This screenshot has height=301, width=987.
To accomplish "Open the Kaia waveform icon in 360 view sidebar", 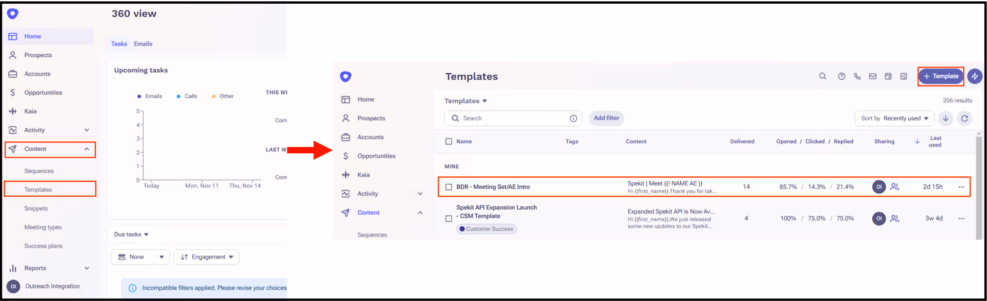I will click(12, 111).
